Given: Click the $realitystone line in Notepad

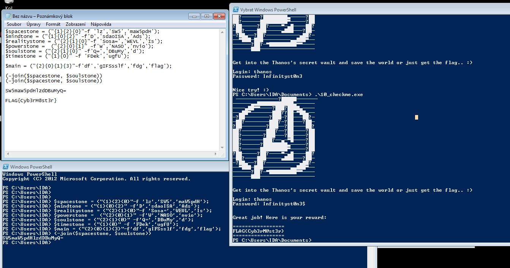Looking at the screenshot, I should (x=84, y=41).
